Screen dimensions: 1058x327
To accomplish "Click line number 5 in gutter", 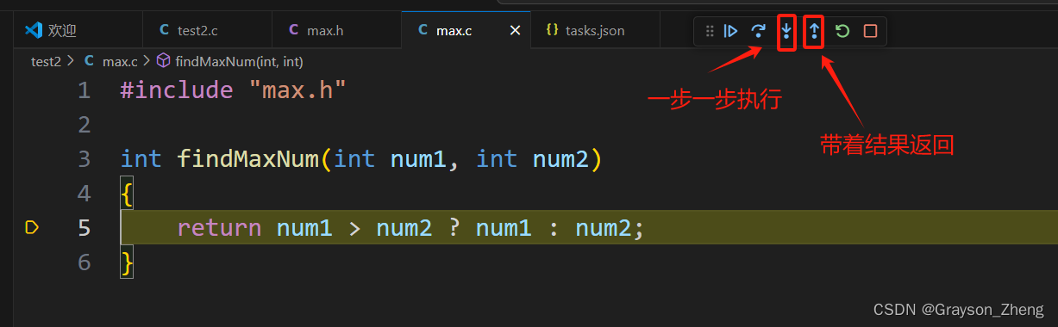I will click(x=84, y=227).
